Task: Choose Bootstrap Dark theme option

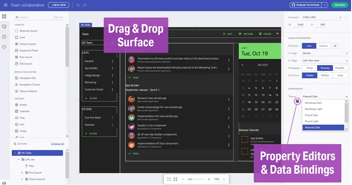Action: coord(323,103)
